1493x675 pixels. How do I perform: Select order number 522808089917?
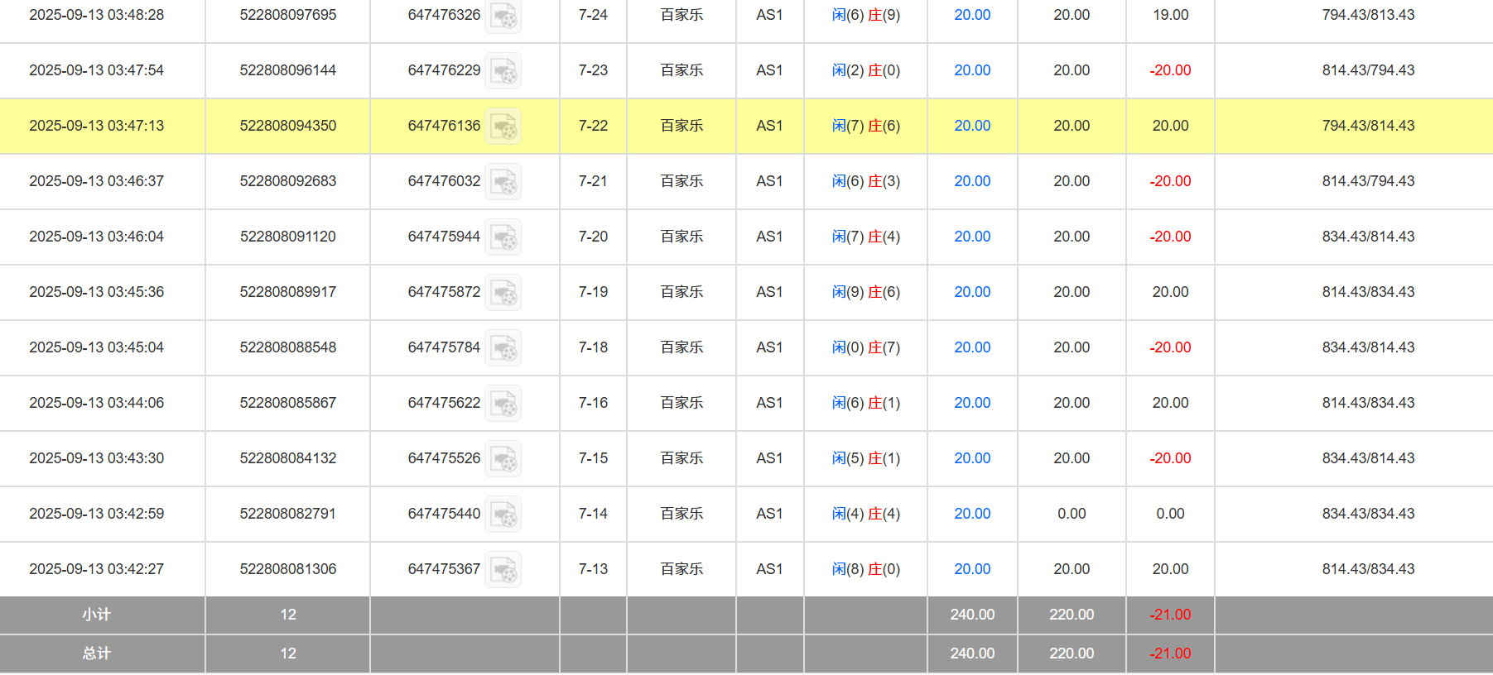(x=288, y=292)
